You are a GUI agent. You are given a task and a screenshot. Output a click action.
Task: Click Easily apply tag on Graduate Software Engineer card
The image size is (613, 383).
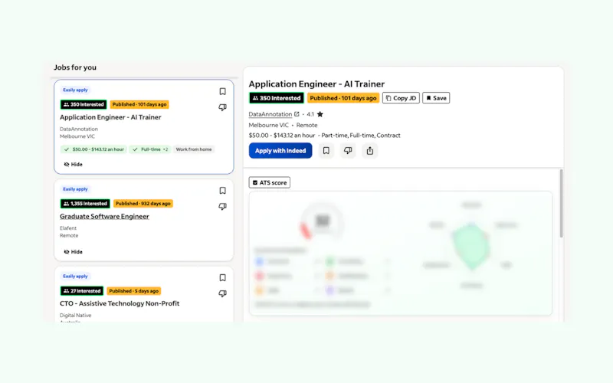coord(75,189)
